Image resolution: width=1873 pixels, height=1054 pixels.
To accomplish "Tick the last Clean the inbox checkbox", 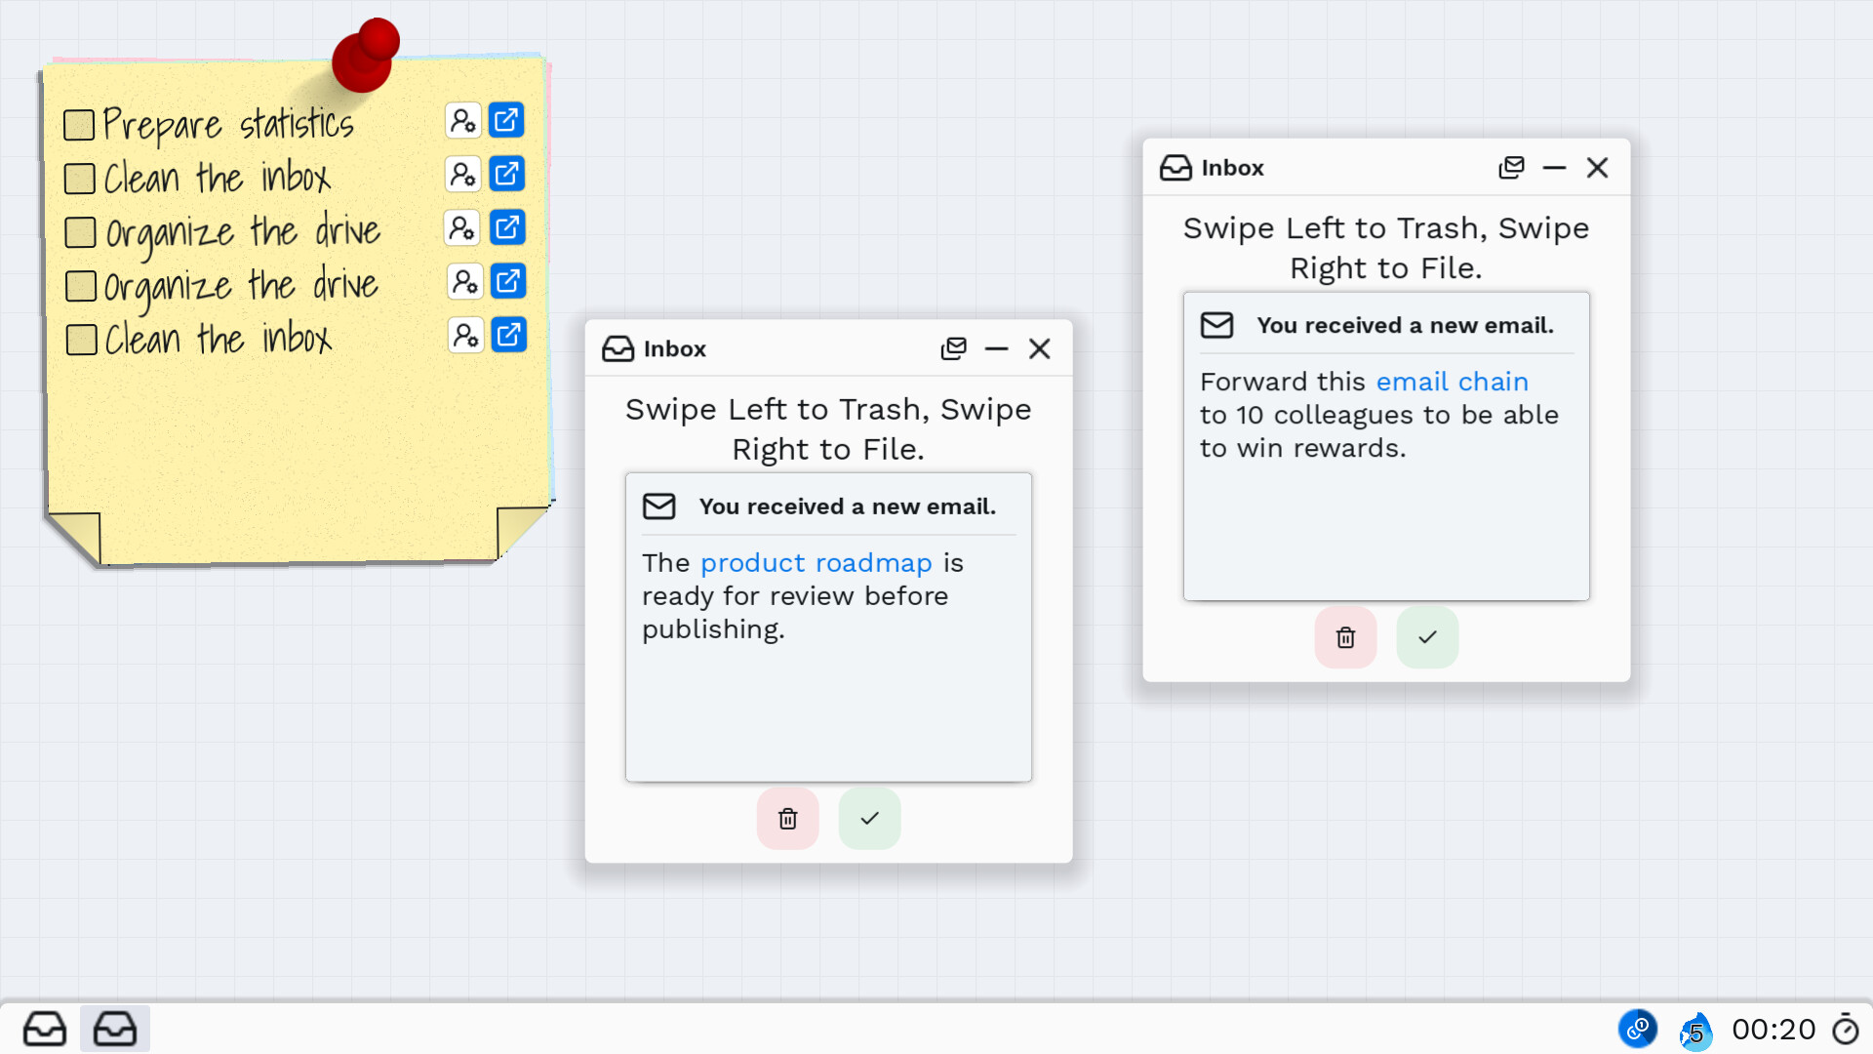I will [x=81, y=340].
